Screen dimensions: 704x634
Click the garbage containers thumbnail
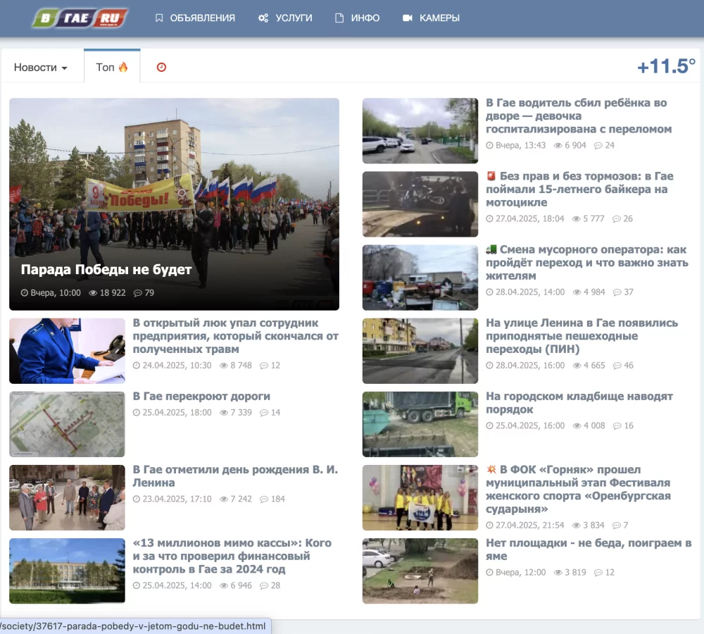(420, 278)
